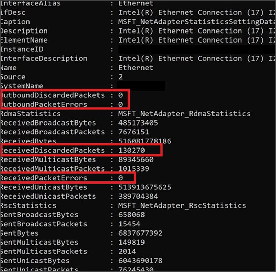Click the SentBytes value 6837677392
Image resolution: width=276 pixels, height=272 pixels.
[x=140, y=233]
